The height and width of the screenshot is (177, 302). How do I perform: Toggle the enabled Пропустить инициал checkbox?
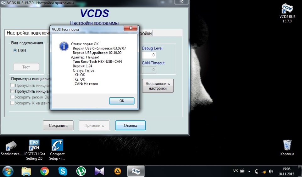coord(12,91)
